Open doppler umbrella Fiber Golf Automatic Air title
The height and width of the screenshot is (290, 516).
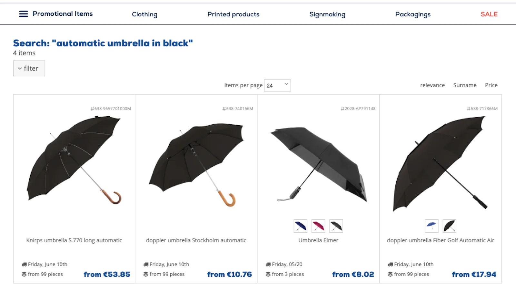coord(441,240)
